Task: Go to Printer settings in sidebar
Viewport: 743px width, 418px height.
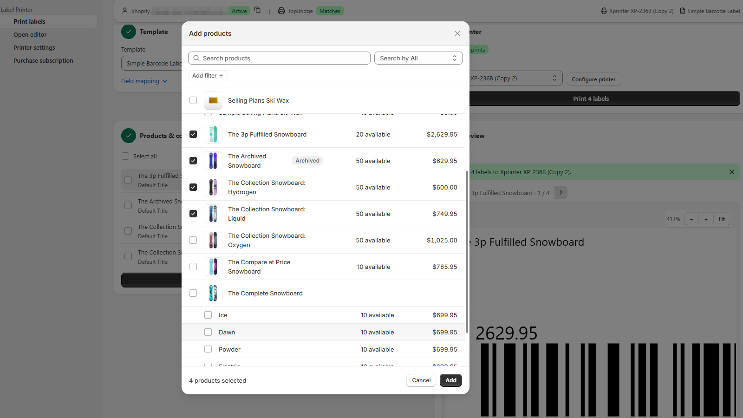Action: coord(34,47)
